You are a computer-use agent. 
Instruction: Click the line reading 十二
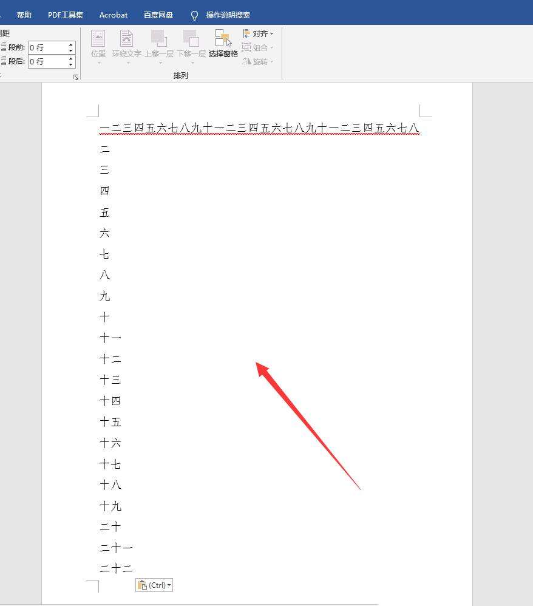(110, 359)
